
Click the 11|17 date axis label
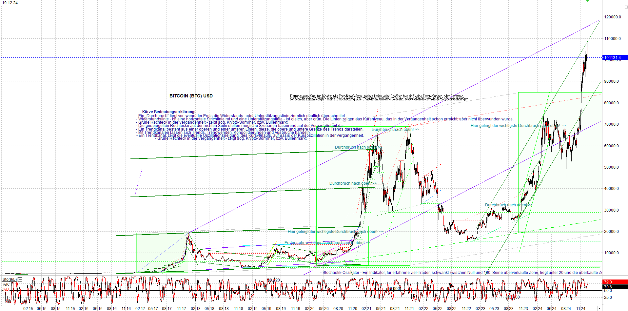pyautogui.click(x=181, y=308)
